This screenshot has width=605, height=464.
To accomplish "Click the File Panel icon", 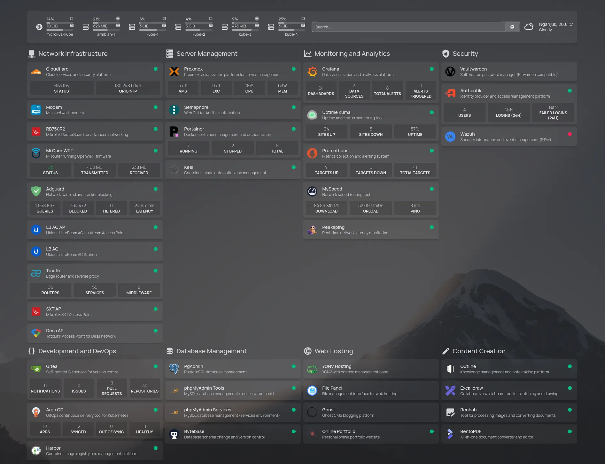I will [x=312, y=391].
